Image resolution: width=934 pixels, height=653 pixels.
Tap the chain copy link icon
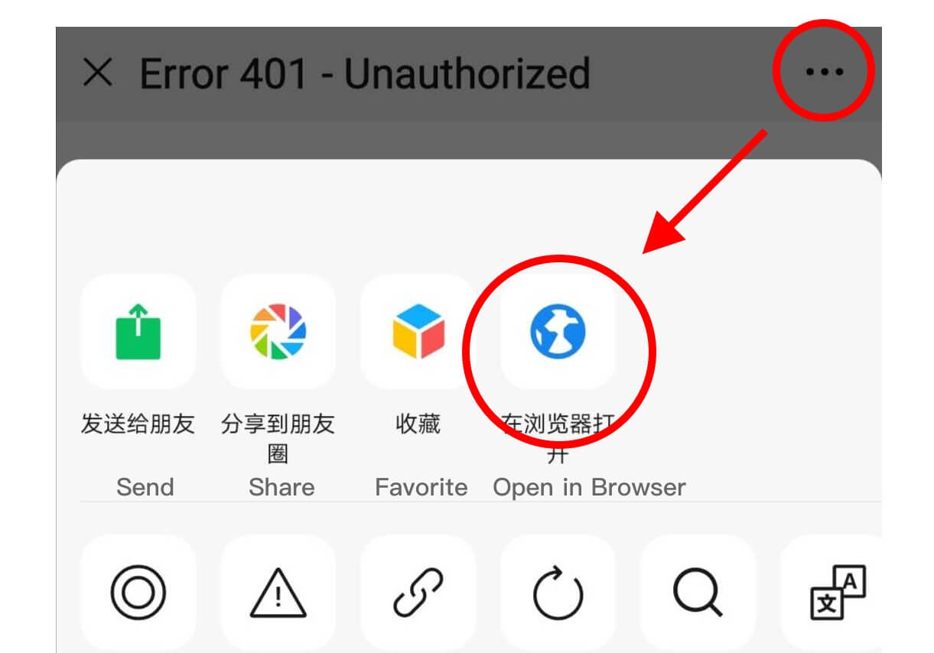(418, 593)
